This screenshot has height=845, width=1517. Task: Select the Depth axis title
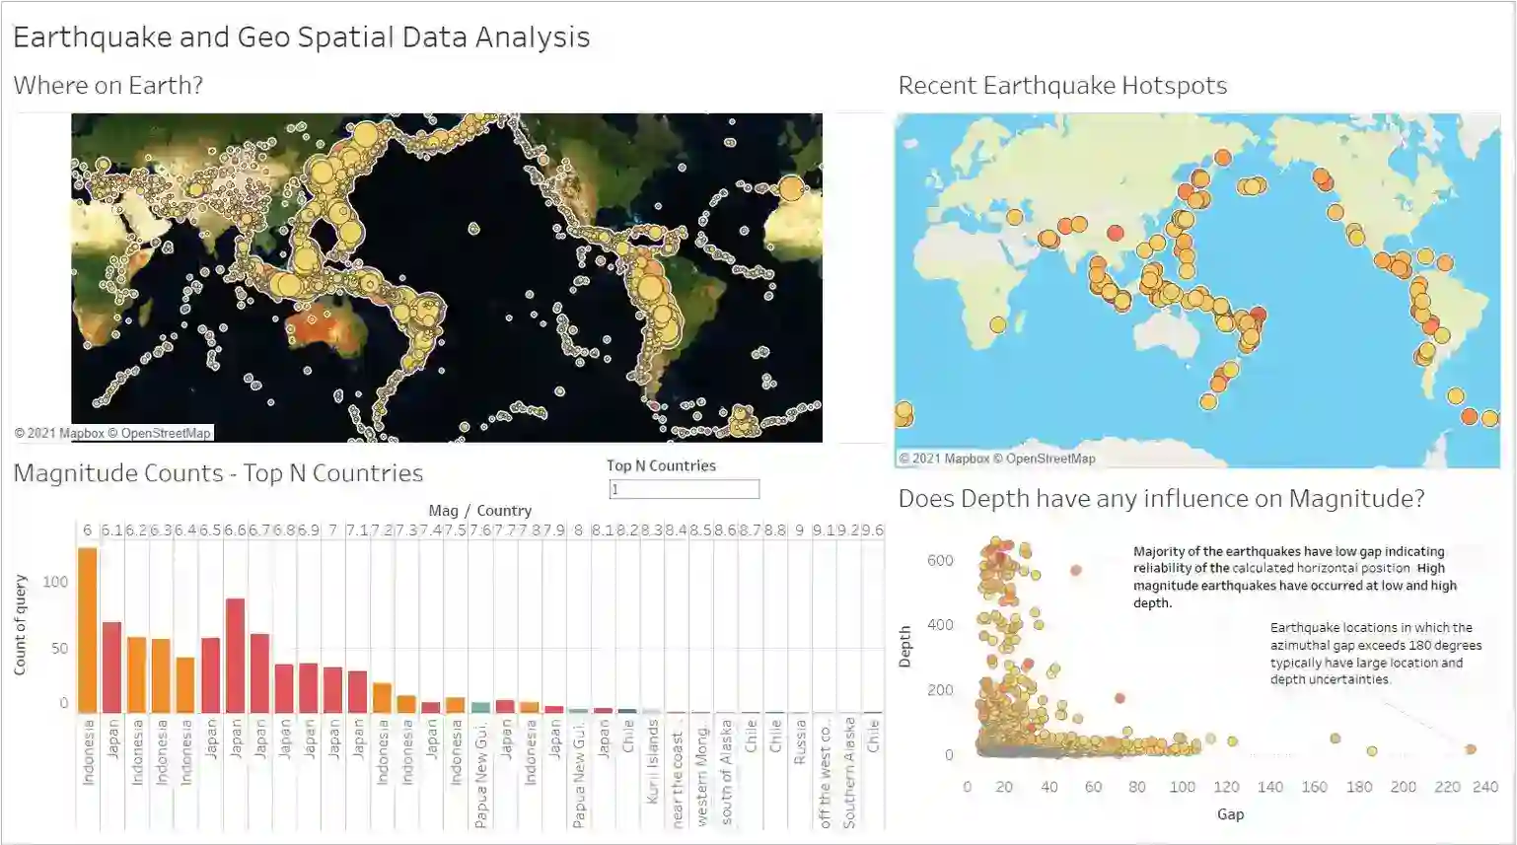(904, 647)
